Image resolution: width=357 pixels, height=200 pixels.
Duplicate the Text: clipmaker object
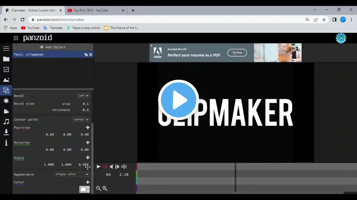tap(86, 54)
